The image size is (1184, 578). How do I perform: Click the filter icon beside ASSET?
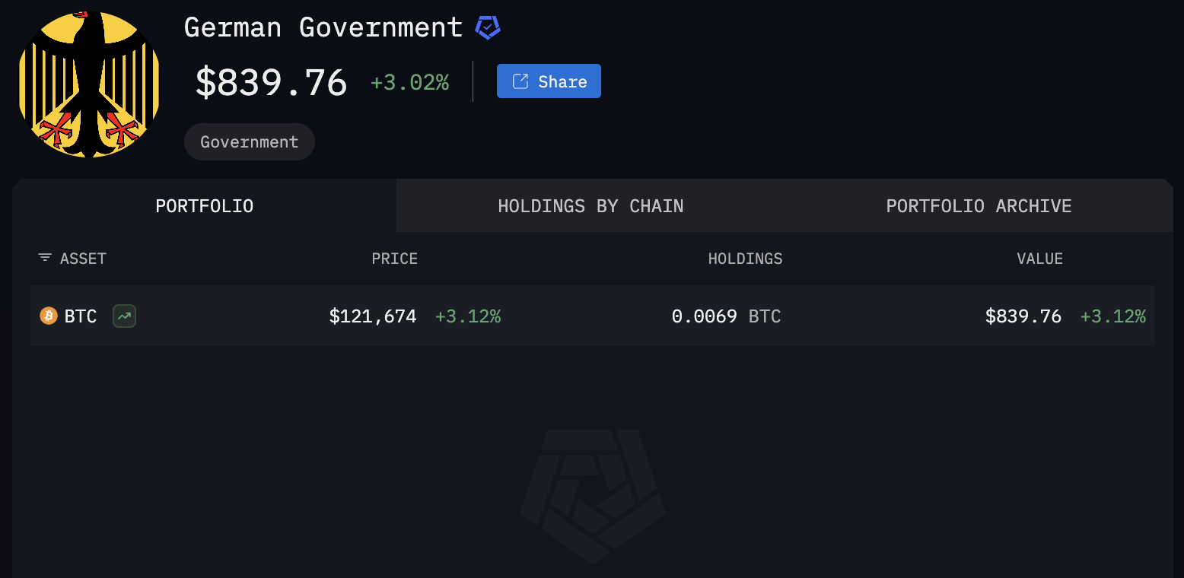point(44,259)
